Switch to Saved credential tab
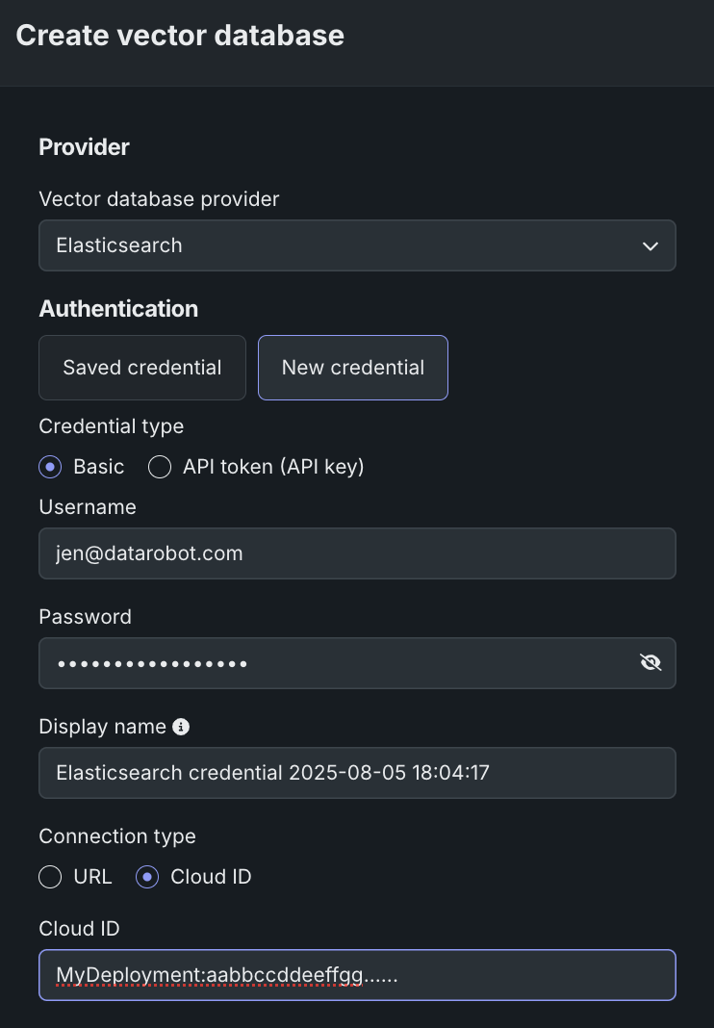This screenshot has height=1028, width=714. 142,368
